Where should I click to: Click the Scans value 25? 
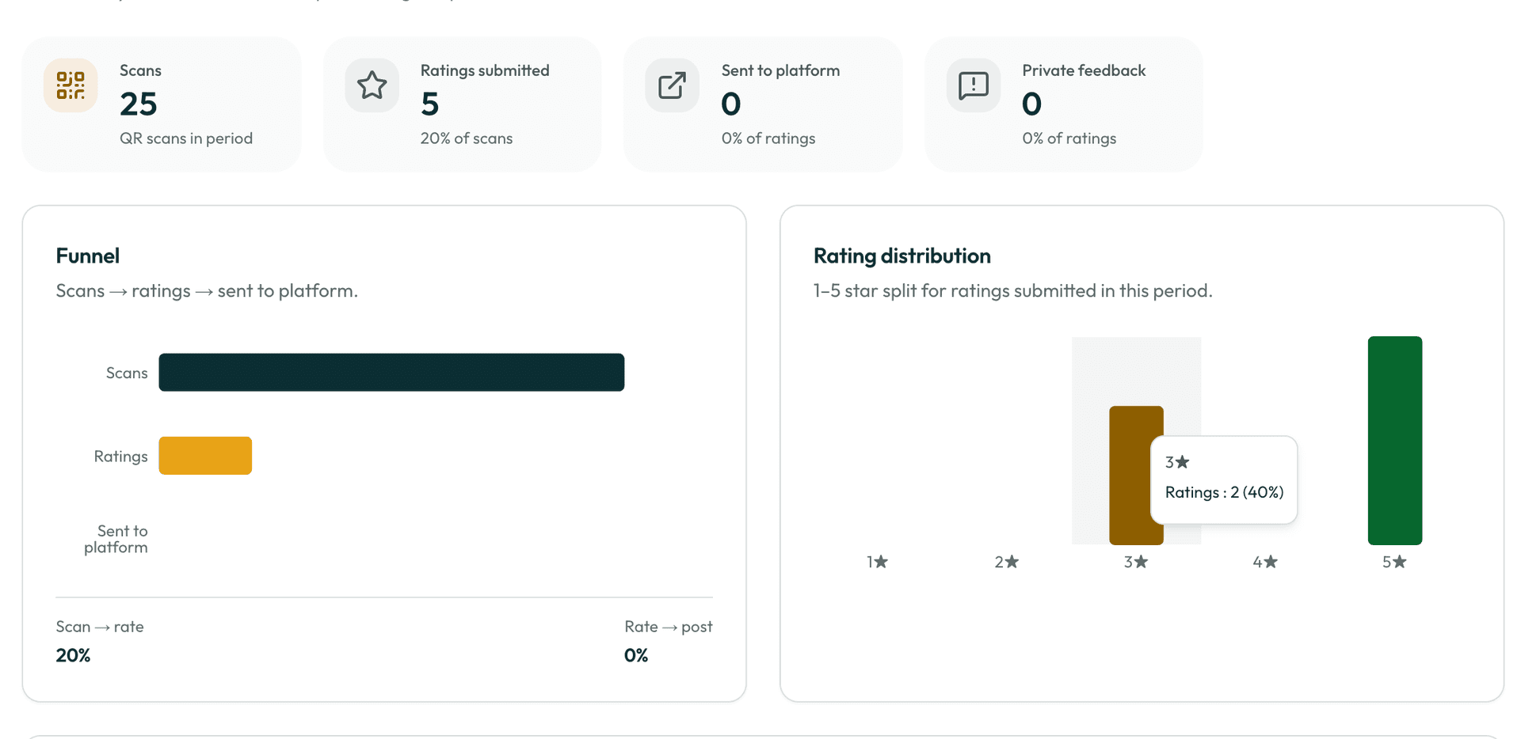click(139, 104)
